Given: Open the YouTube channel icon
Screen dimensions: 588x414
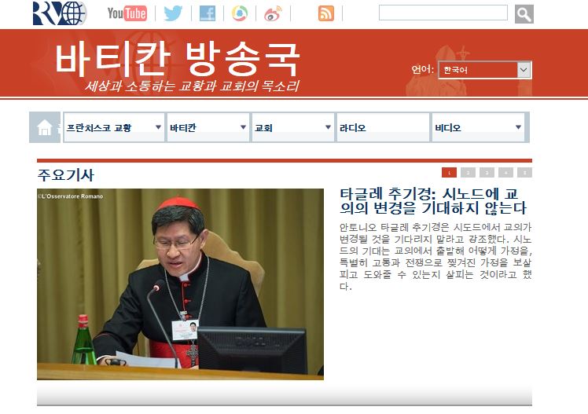Looking at the screenshot, I should (127, 13).
